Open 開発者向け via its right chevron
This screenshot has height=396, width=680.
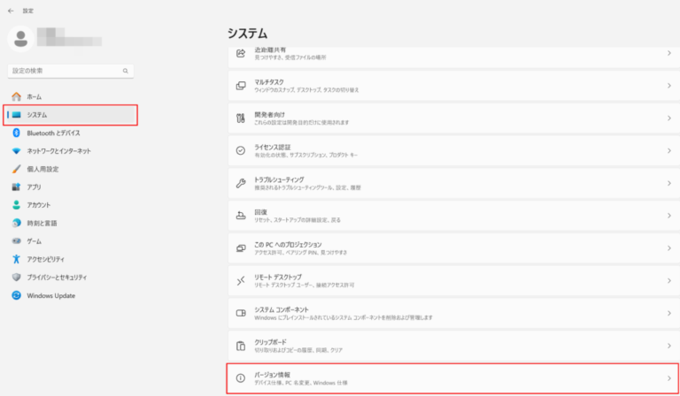coord(668,118)
